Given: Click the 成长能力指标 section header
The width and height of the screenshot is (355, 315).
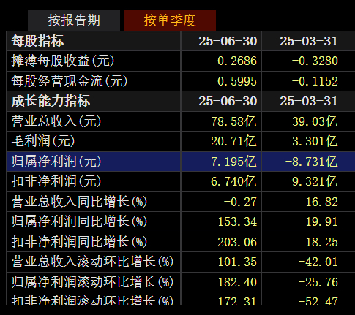Looking at the screenshot, I should (x=51, y=101).
